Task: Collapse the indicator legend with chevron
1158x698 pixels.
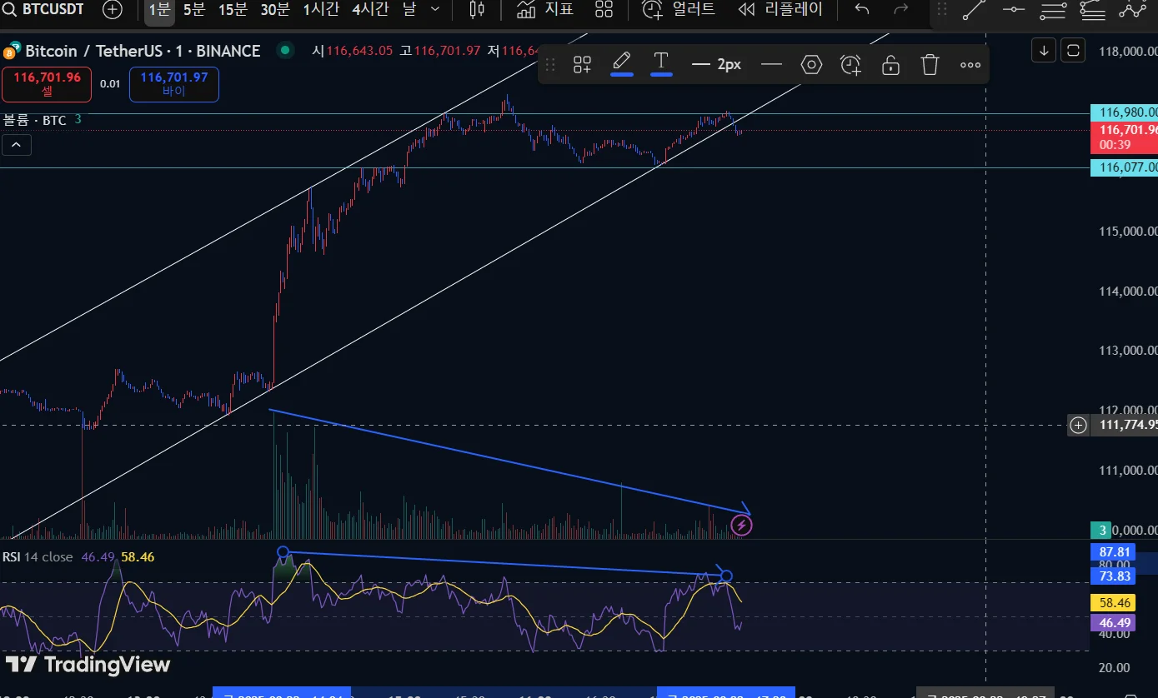Action: coord(17,145)
